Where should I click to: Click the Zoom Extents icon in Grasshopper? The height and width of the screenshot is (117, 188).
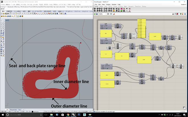108,14
